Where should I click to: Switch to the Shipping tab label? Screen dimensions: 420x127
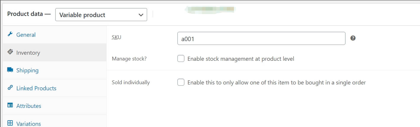tap(27, 70)
